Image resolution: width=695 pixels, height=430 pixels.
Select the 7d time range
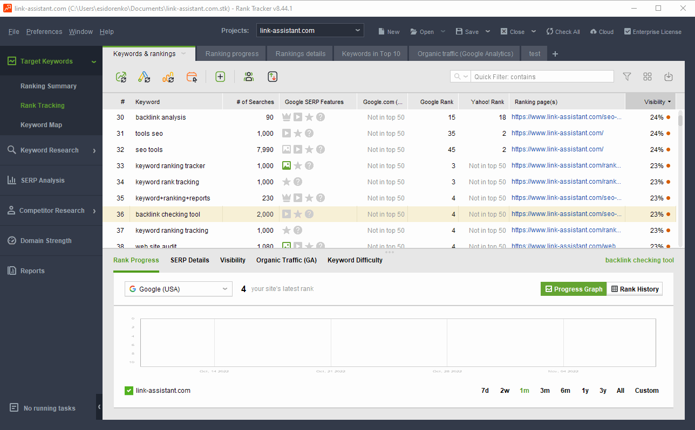coord(485,391)
